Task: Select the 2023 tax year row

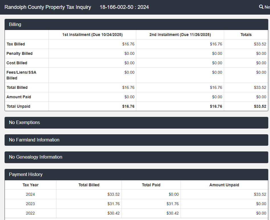Action: (x=31, y=204)
